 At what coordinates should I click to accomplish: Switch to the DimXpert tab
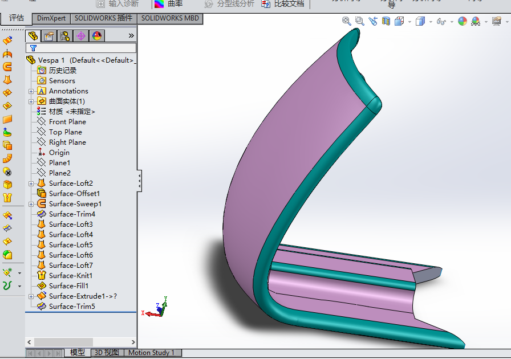(x=51, y=18)
